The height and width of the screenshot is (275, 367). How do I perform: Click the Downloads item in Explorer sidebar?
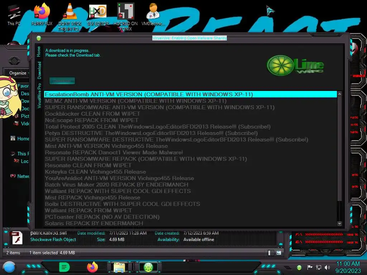[25, 101]
